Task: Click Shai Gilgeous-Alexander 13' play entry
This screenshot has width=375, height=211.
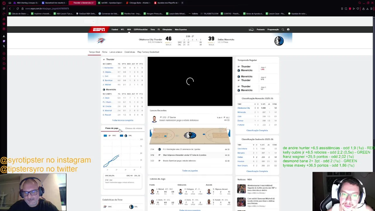Action: pos(190,155)
